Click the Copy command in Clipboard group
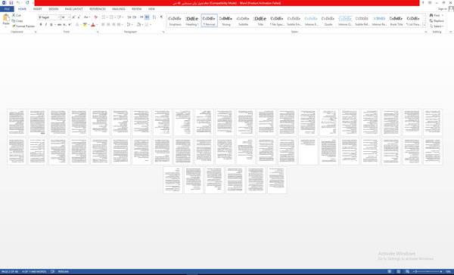Screen dimensions: 454x275 coord(17,20)
